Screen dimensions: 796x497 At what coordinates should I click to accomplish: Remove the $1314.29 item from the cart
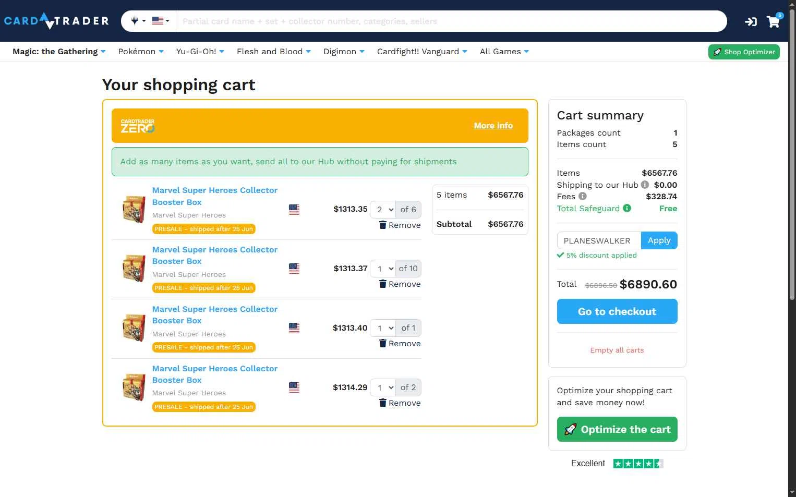400,403
